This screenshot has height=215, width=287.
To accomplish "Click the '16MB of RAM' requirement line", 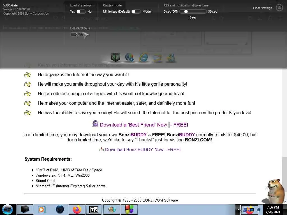I will point(69,170).
